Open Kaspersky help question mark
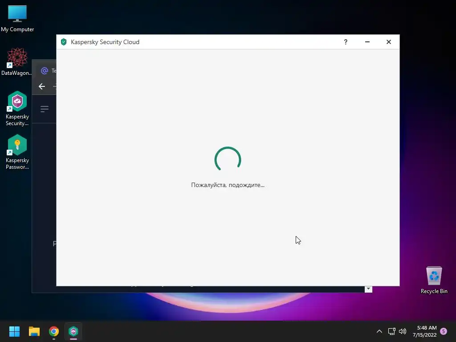 (346, 42)
